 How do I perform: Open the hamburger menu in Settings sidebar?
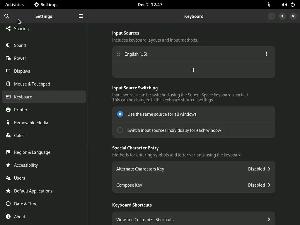[81, 16]
